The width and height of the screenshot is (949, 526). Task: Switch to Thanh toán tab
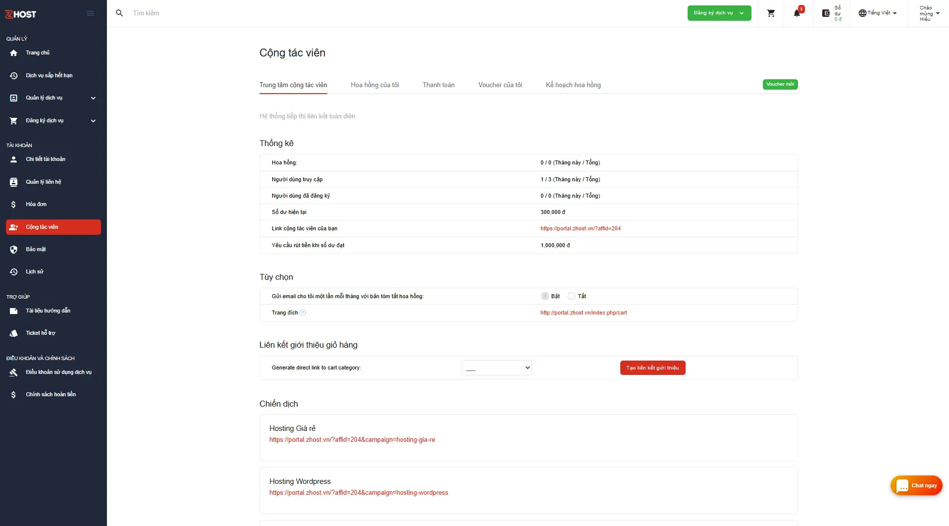click(x=439, y=85)
